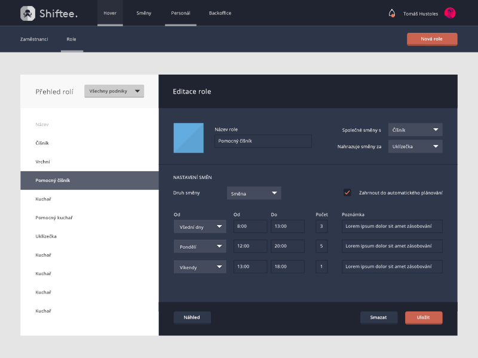Click the Shiftee octopus logo icon

click(27, 13)
